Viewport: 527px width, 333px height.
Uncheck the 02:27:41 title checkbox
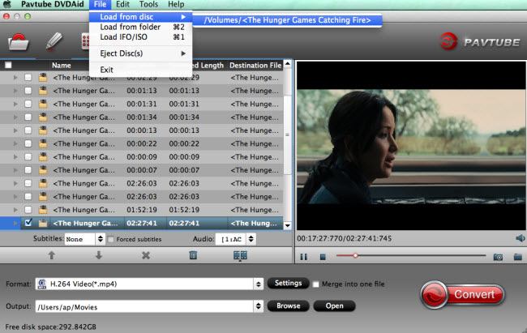[28, 223]
